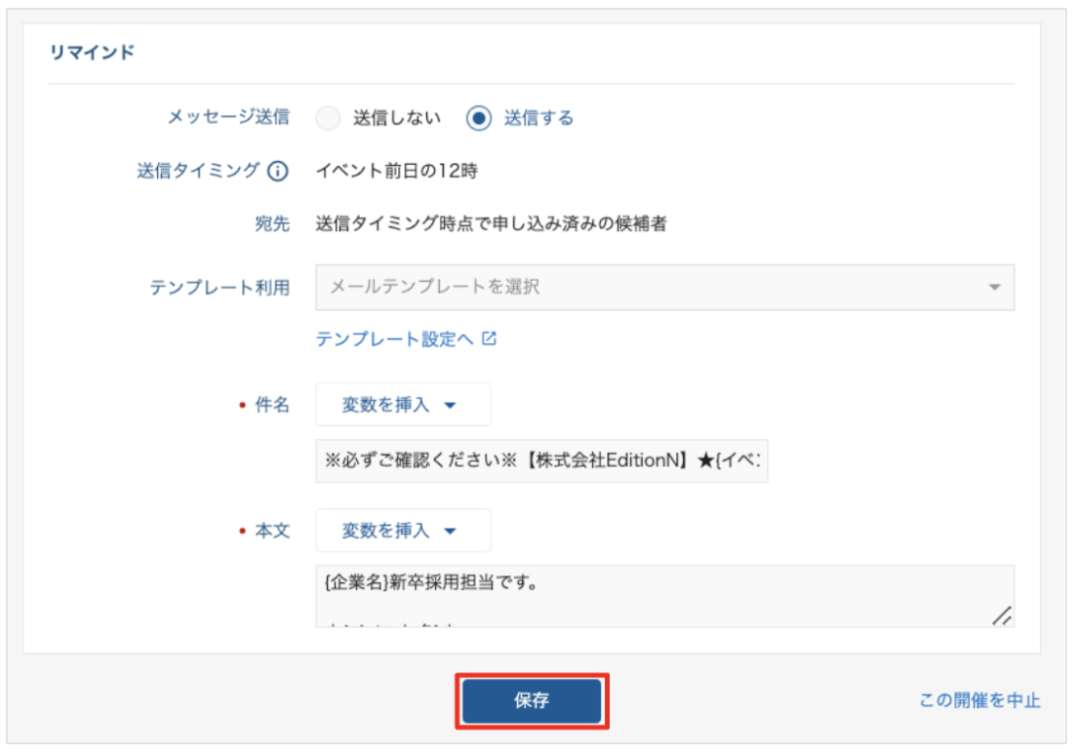
Task: Focus the 件名 subject input field
Action: pyautogui.click(x=541, y=460)
